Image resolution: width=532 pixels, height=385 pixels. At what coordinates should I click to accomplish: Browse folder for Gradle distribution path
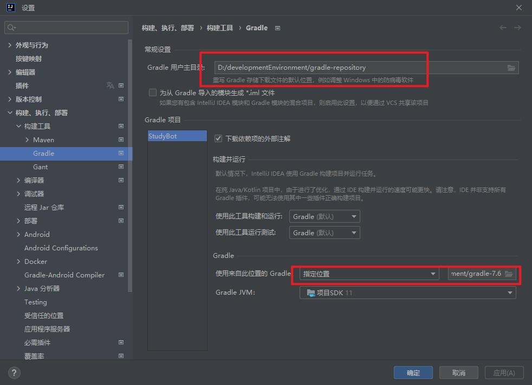(509, 274)
